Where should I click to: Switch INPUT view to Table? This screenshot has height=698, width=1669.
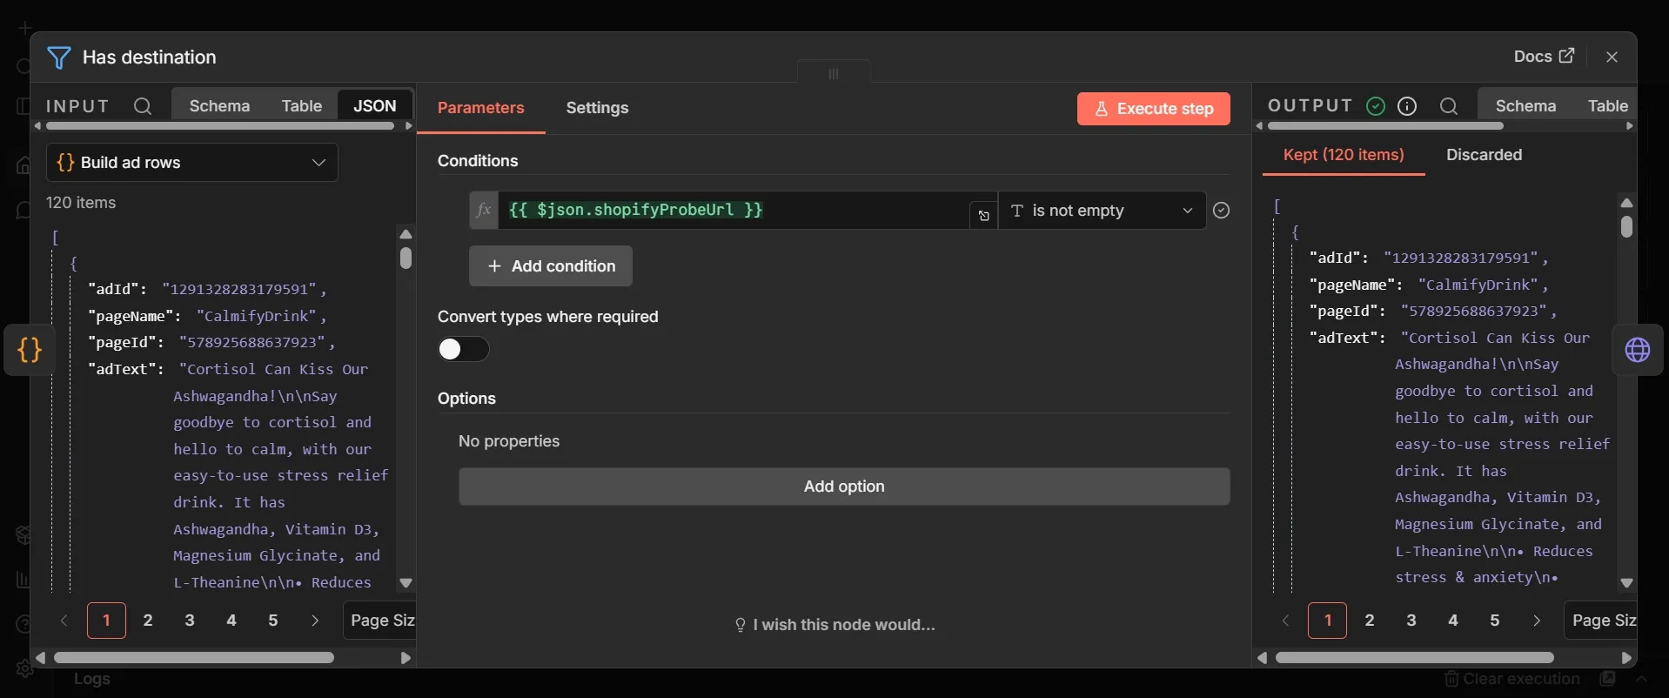tap(301, 106)
